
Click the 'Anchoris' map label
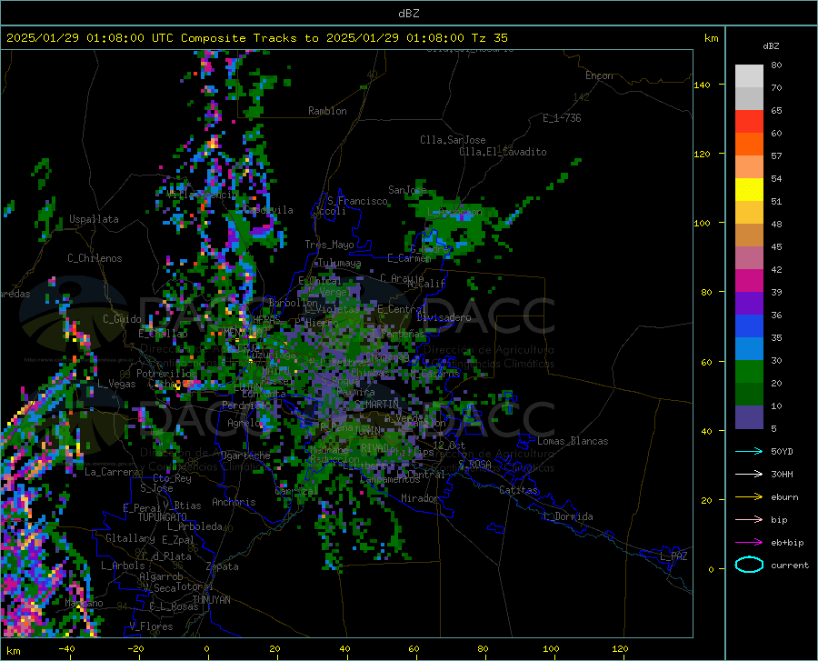pyautogui.click(x=234, y=502)
